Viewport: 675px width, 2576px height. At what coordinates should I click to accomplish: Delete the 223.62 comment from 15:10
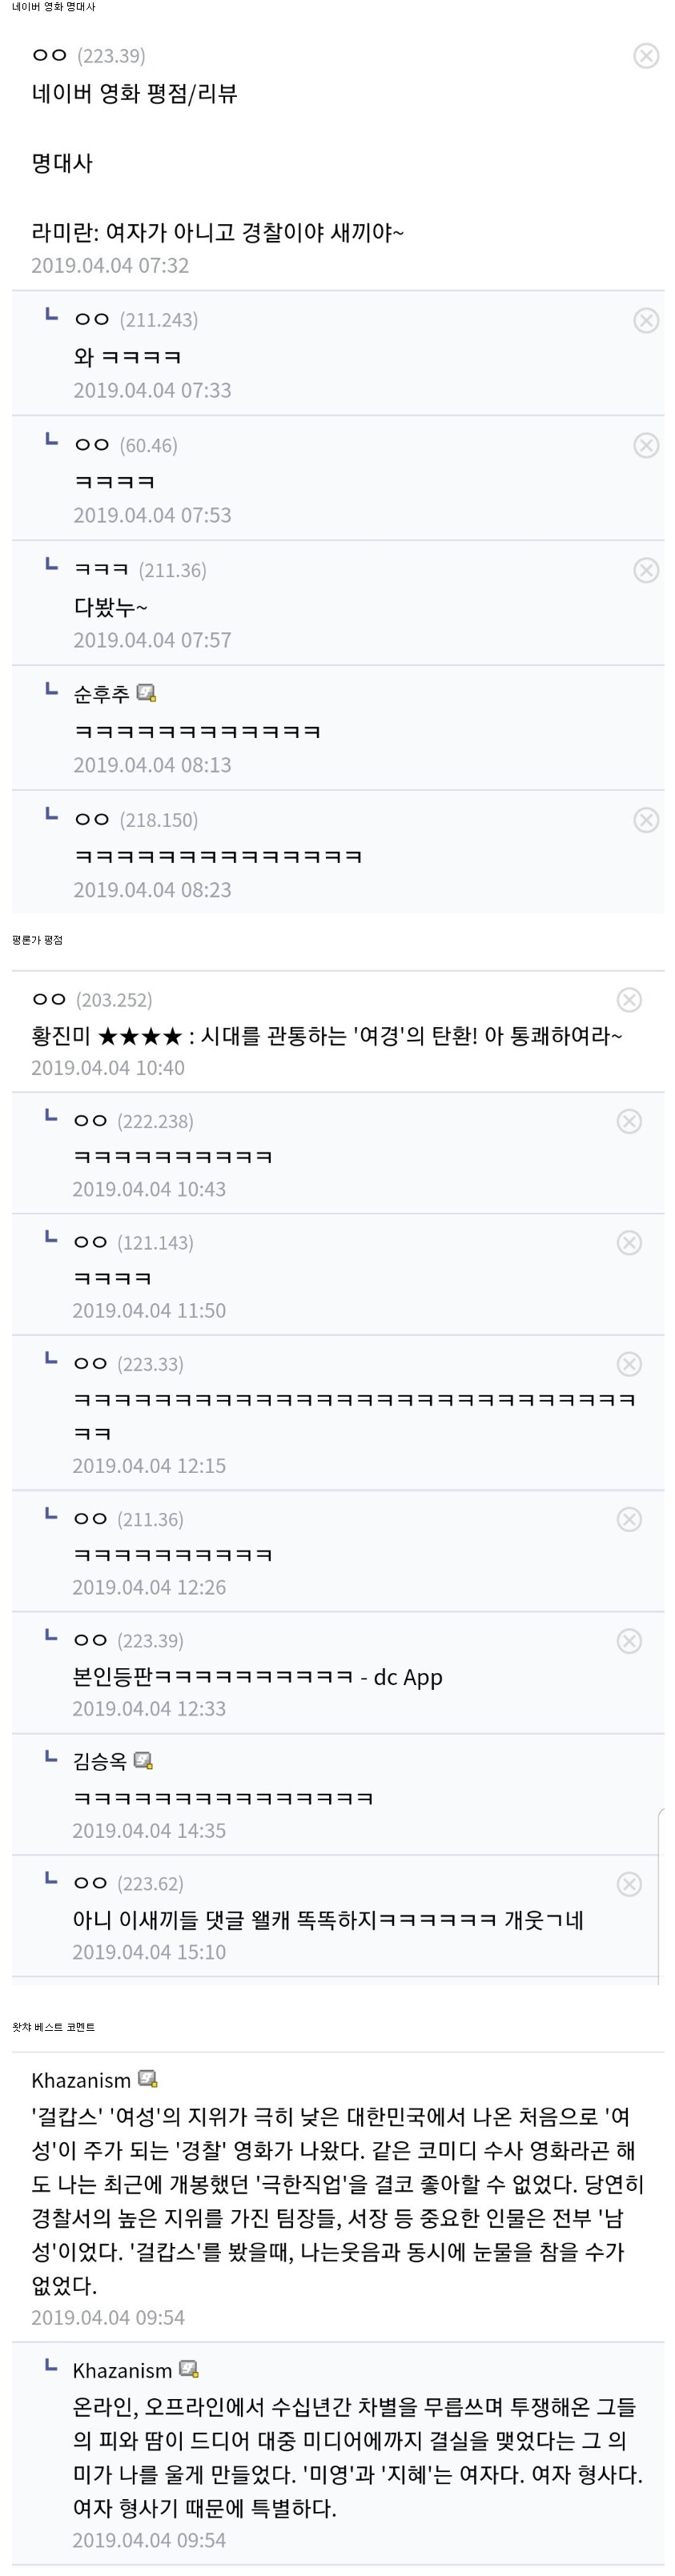point(629,1884)
